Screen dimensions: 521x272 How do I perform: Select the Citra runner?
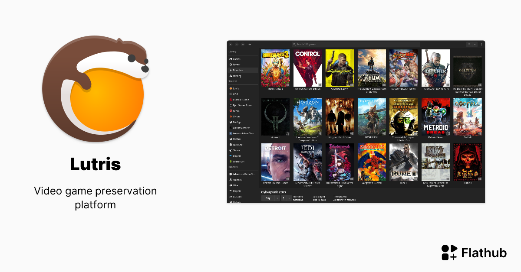click(243, 185)
